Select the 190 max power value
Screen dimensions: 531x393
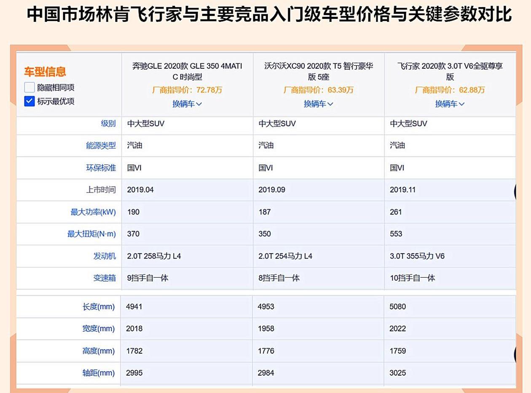click(133, 212)
